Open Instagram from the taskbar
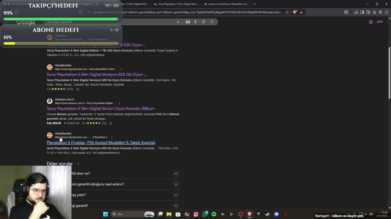Viewport: 391px width, 219px height. tap(196, 214)
